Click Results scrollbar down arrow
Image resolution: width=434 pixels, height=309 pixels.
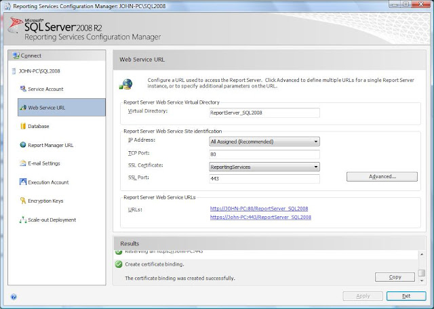coord(422,281)
